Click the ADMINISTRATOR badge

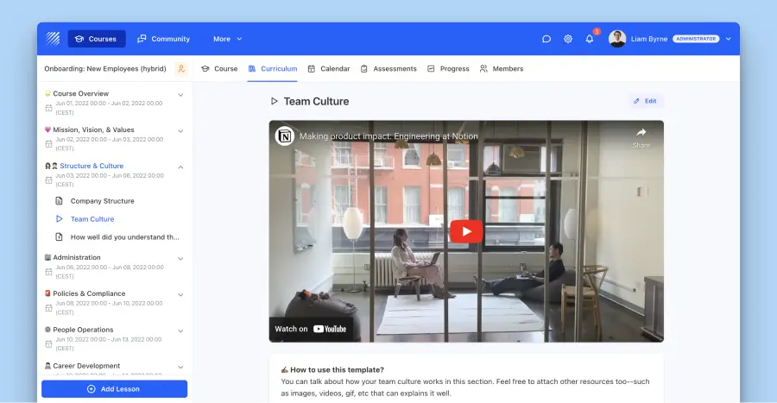tap(696, 39)
